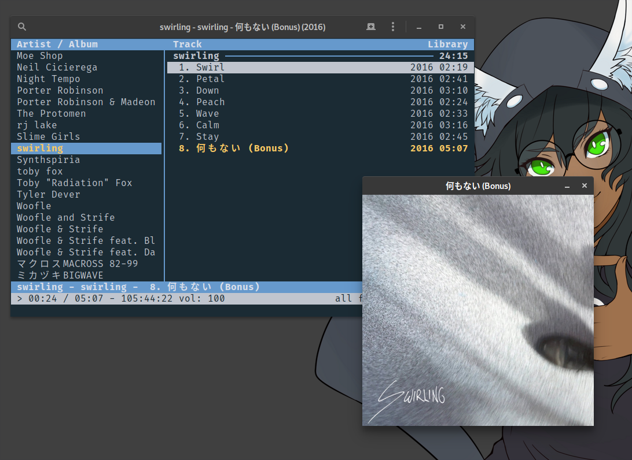This screenshot has width=632, height=460.
Task: Select Woofle & Strife feat. Bl entry
Action: [x=86, y=240]
